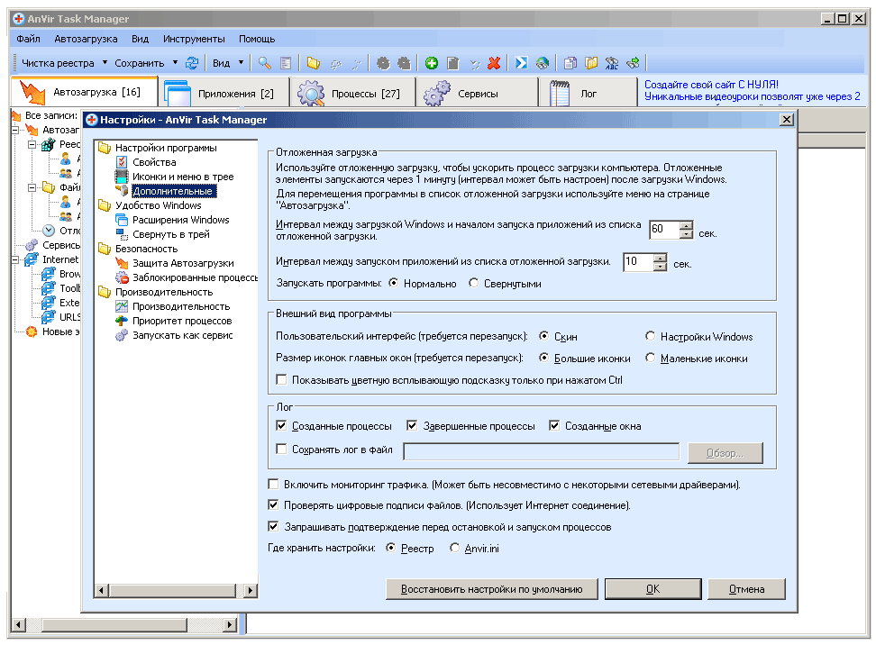Open the Чистка реестра dropdown arrow
This screenshot has height=645, width=876.
coord(105,63)
